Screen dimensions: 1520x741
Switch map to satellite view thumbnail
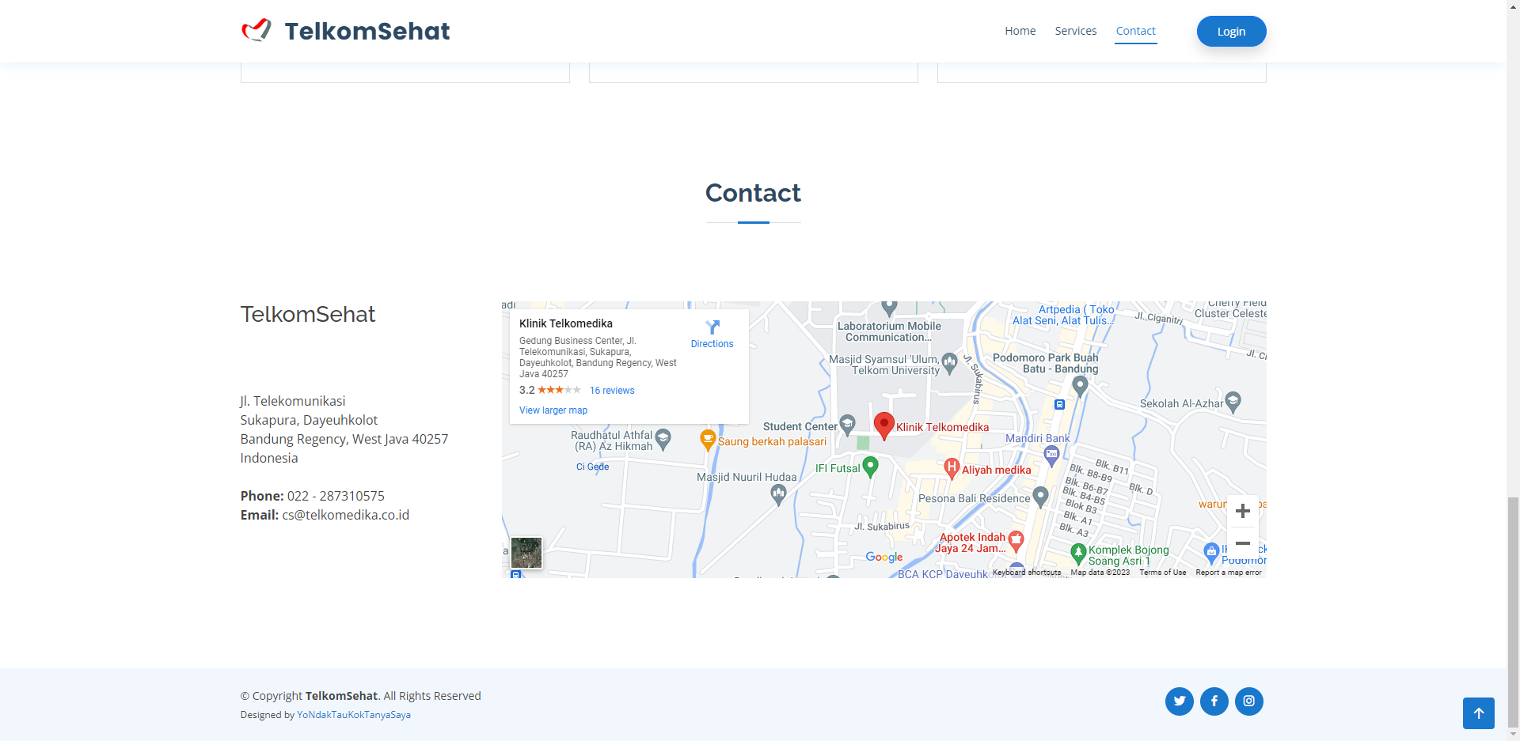526,553
